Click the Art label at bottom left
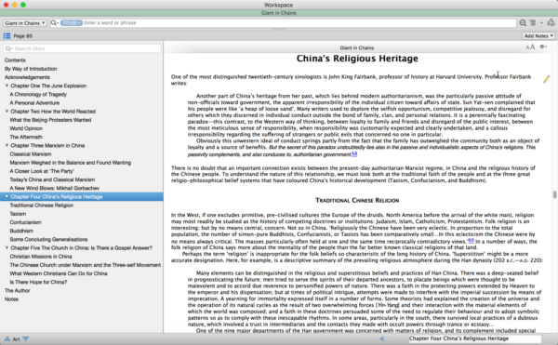The image size is (558, 345). coord(16,339)
